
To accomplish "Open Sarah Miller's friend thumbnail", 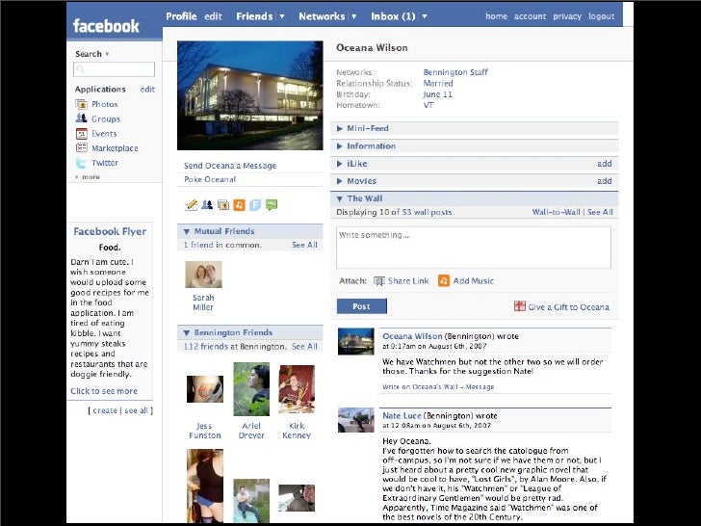I will tap(203, 275).
